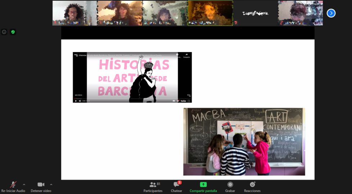
Task: Start recording with Grabar
Action: point(230,187)
